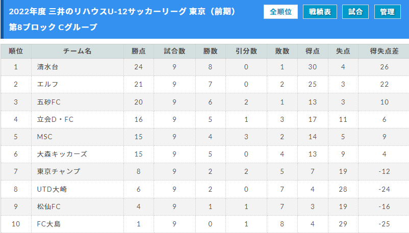Select the 全順位 tab
Image resolution: width=409 pixels, height=233 pixels.
click(280, 12)
